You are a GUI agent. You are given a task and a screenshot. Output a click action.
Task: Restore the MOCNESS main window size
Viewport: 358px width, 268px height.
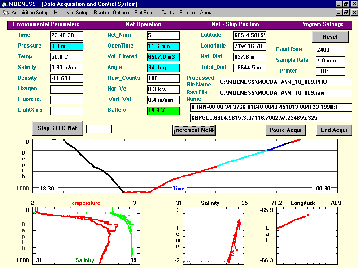(x=346, y=4)
